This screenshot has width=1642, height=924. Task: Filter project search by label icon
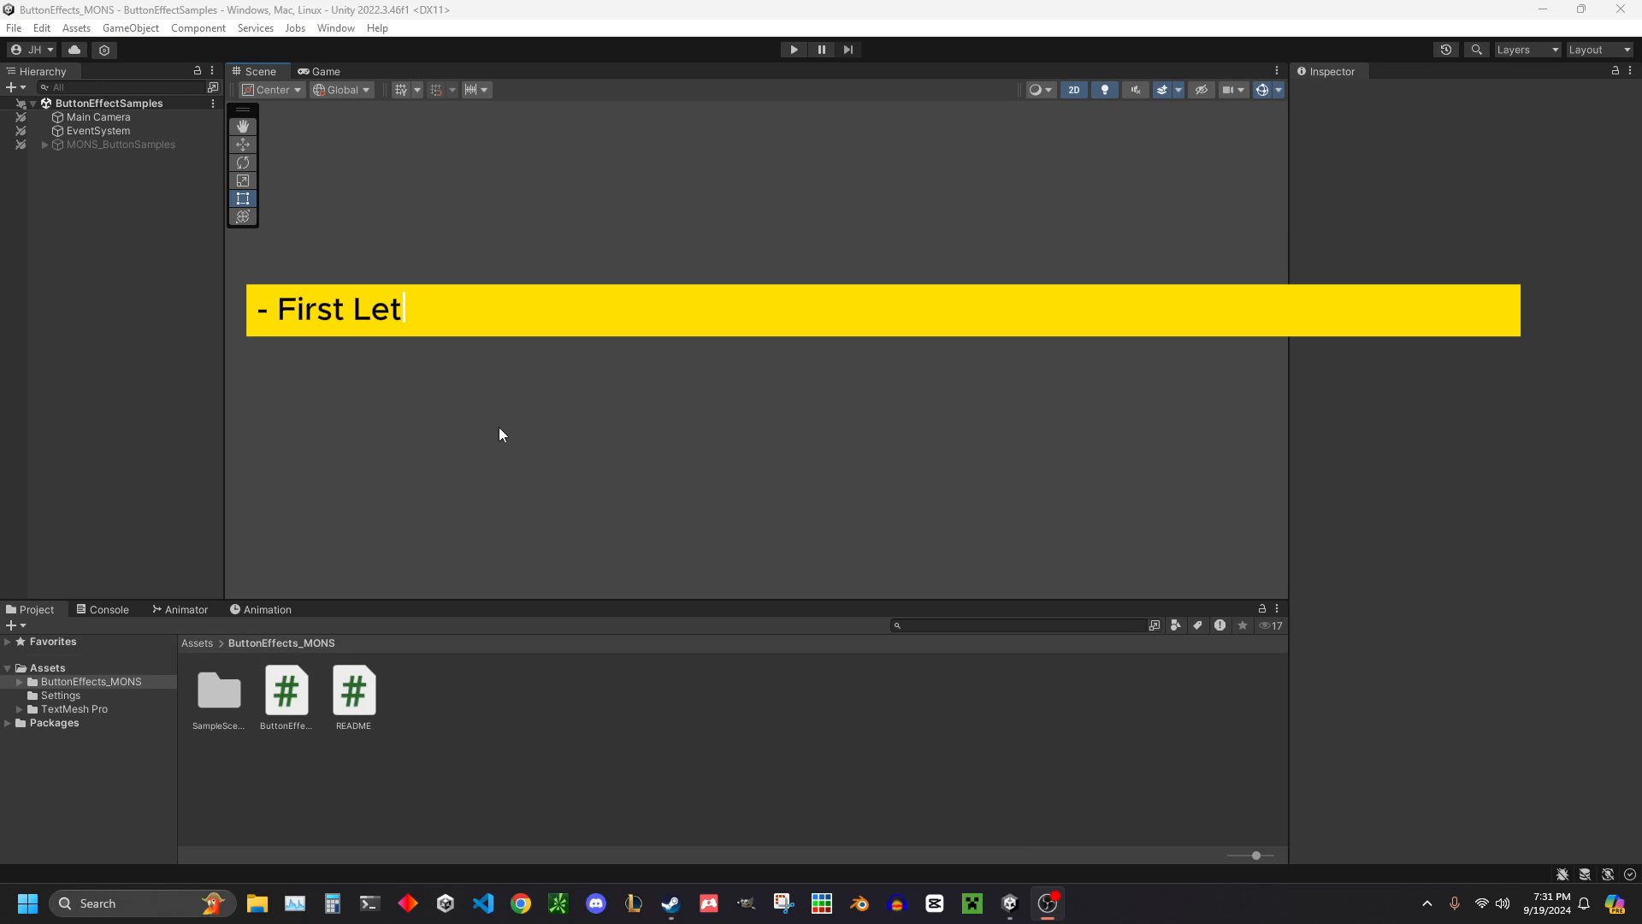click(x=1197, y=625)
